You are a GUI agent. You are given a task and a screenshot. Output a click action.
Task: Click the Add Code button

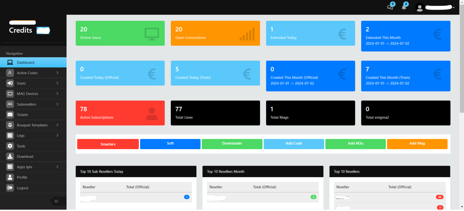pyautogui.click(x=294, y=144)
